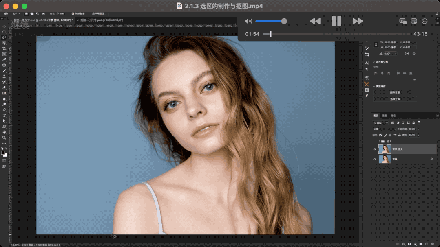Viewport: 440px width, 247px height.
Task: Click the 选择主体 quick action button
Action: pos(395,99)
